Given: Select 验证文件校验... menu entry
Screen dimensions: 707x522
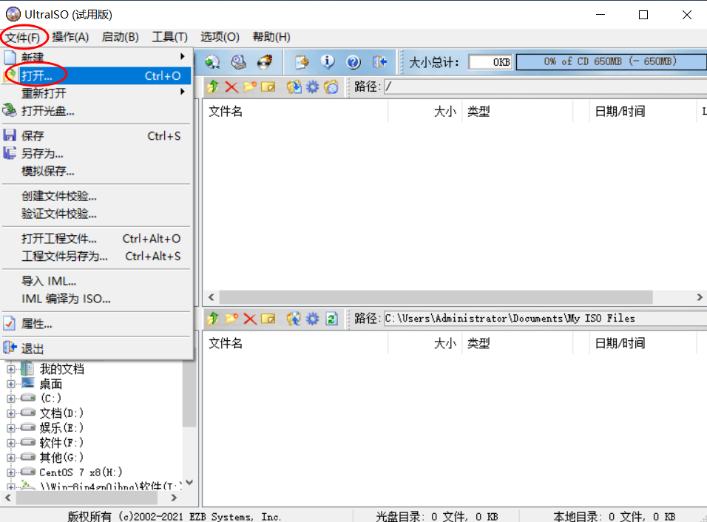Looking at the screenshot, I should point(97,214).
